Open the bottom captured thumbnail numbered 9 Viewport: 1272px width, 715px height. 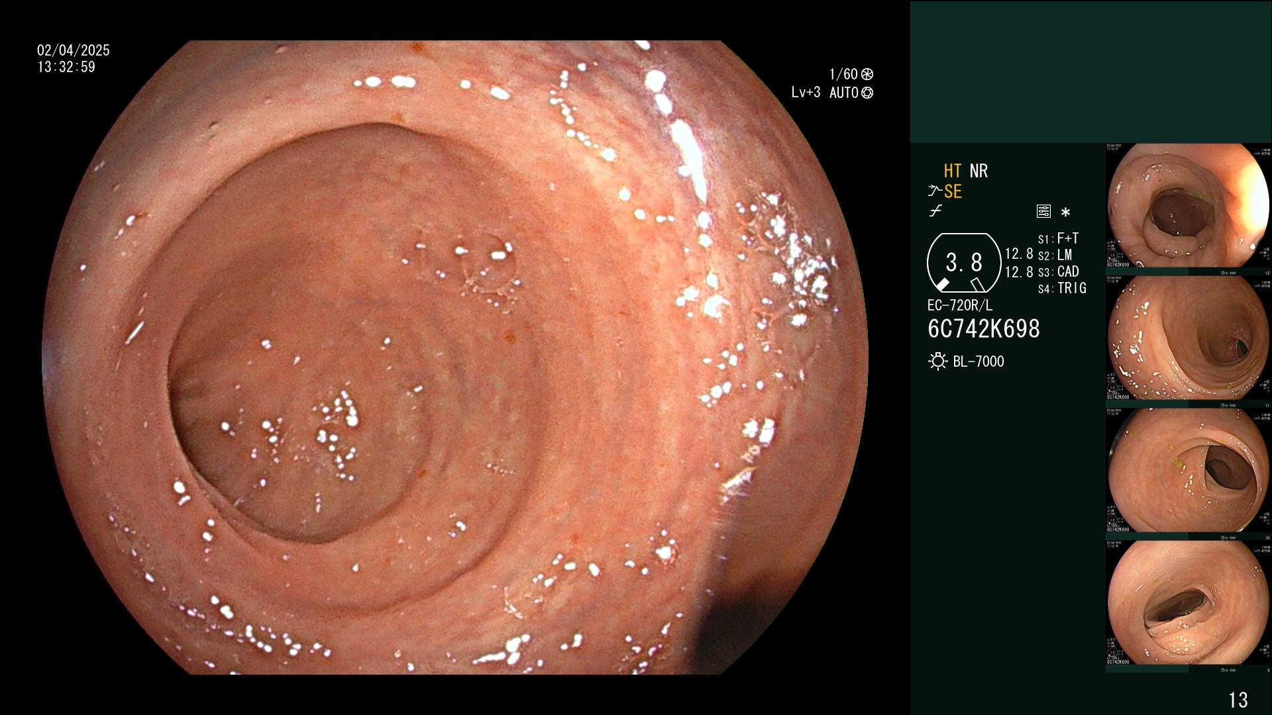1188,603
